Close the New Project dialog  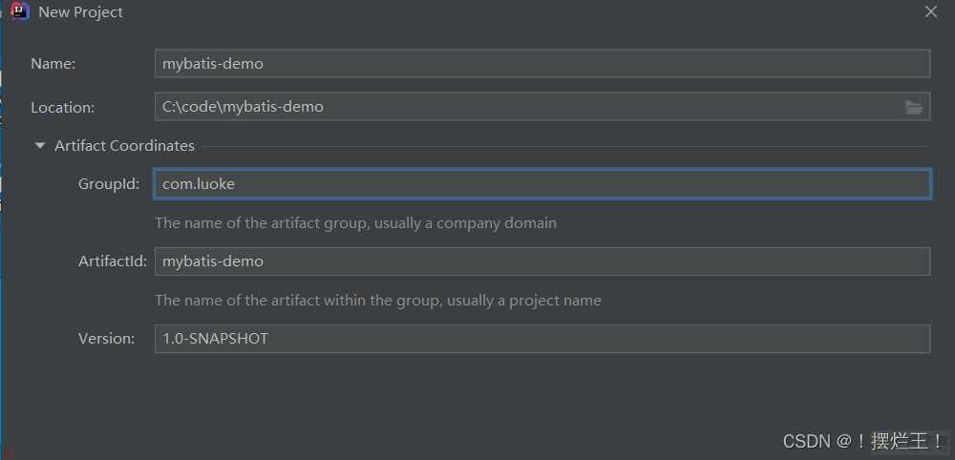[931, 11]
